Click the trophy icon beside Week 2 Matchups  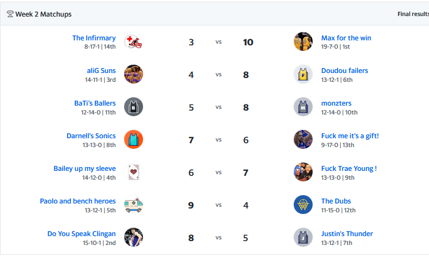coord(10,14)
